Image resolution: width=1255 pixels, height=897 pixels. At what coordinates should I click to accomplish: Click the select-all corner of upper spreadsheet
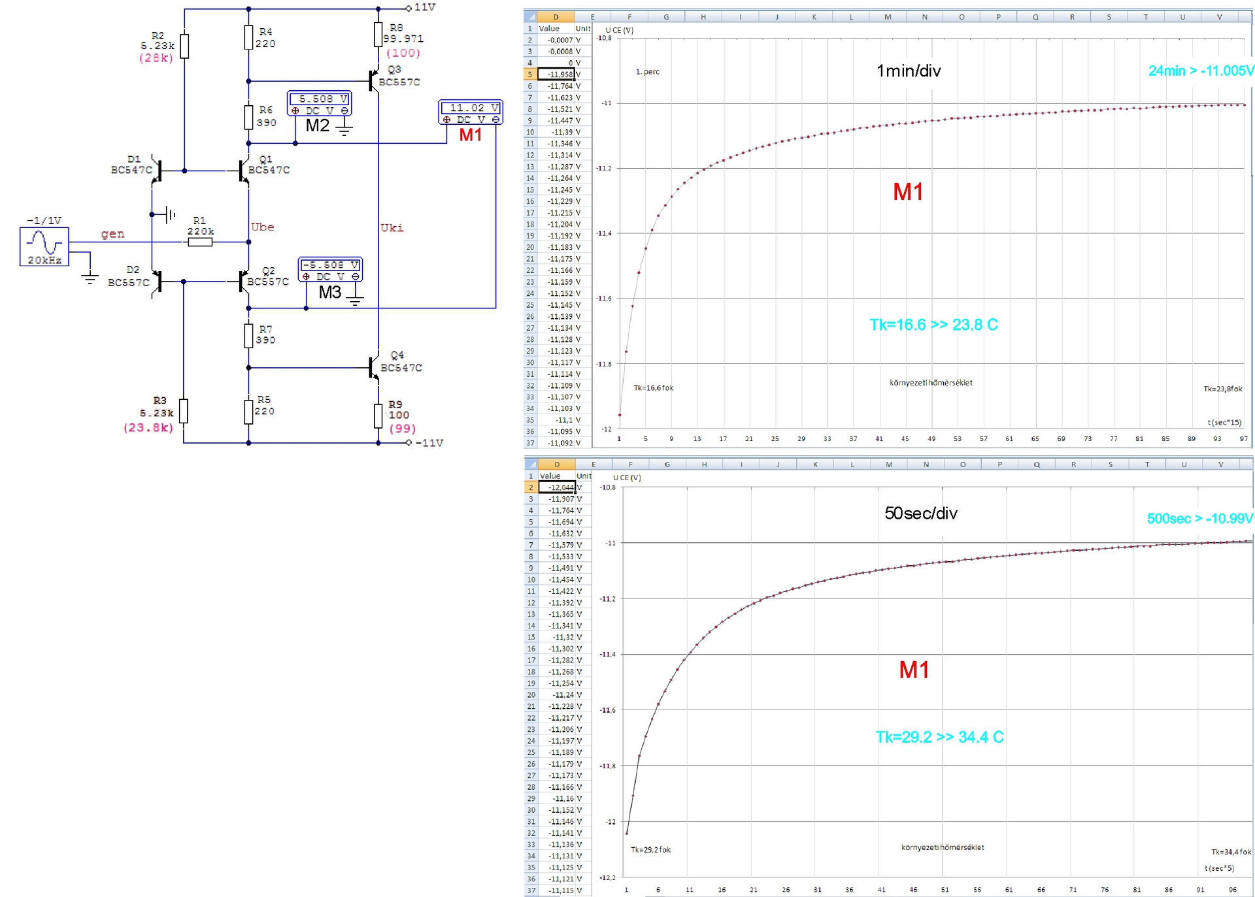click(x=530, y=17)
